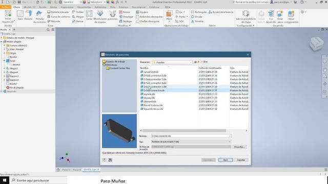328x184 pixels.
Task: Select the Cortar cut tool
Action: pos(89,15)
